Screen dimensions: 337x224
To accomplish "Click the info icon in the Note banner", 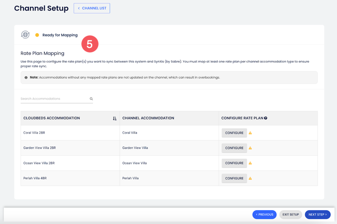I will click(x=26, y=78).
